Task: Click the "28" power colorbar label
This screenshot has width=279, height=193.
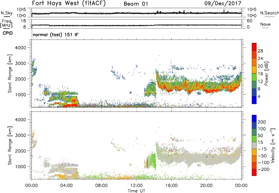Action: pos(260,51)
